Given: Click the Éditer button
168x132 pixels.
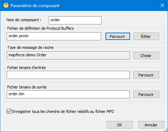Looking at the screenshot, I should pos(146,36).
